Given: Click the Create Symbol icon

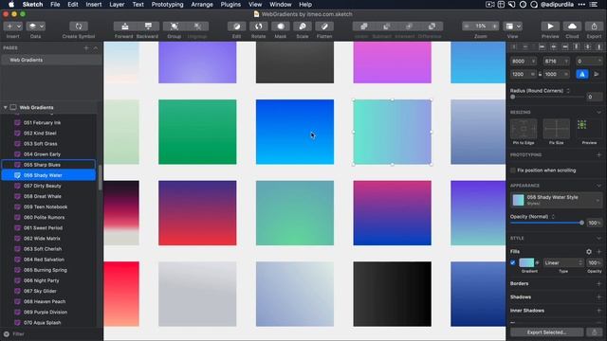Looking at the screenshot, I should [x=79, y=27].
